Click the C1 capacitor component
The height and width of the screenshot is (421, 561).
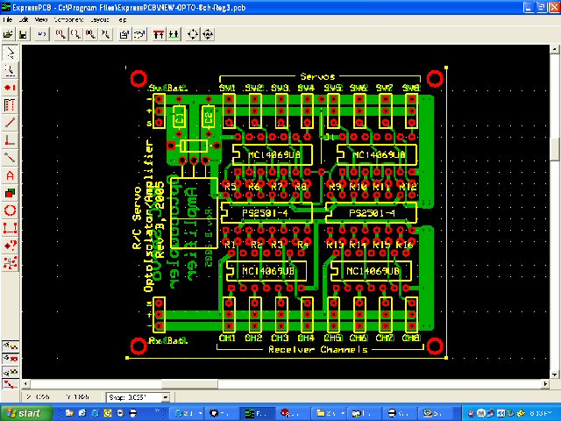pos(179,117)
